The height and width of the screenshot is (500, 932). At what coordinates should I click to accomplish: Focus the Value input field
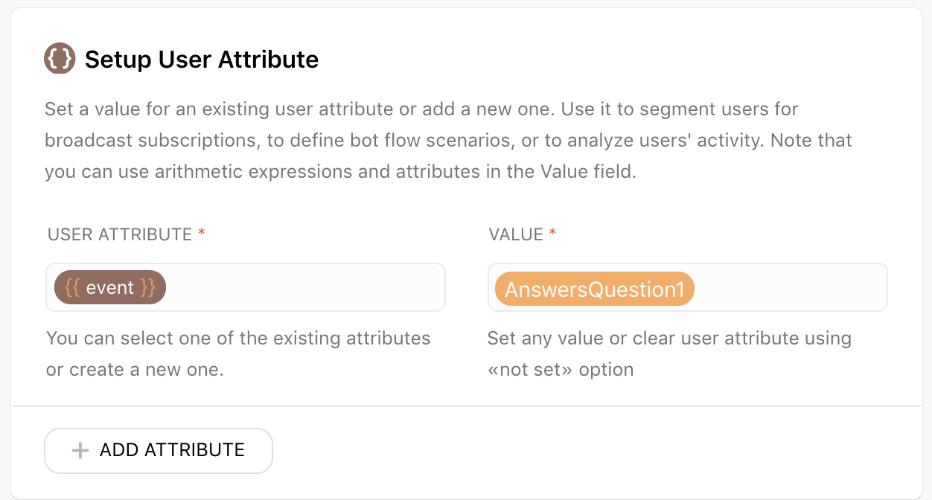688,287
